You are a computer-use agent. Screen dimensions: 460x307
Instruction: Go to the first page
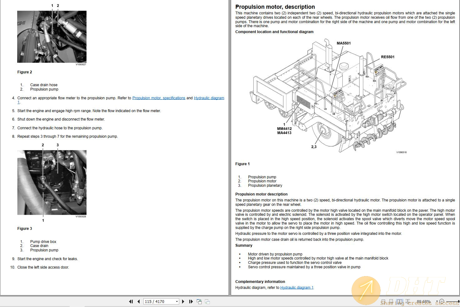coord(131,301)
